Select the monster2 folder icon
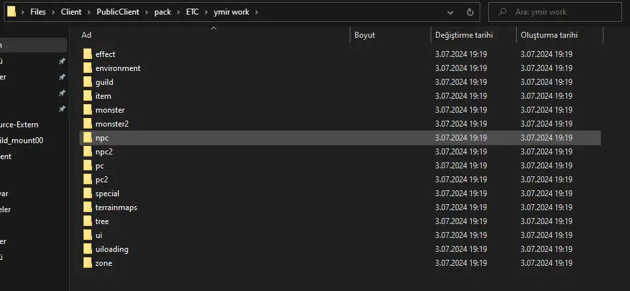 pos(87,124)
